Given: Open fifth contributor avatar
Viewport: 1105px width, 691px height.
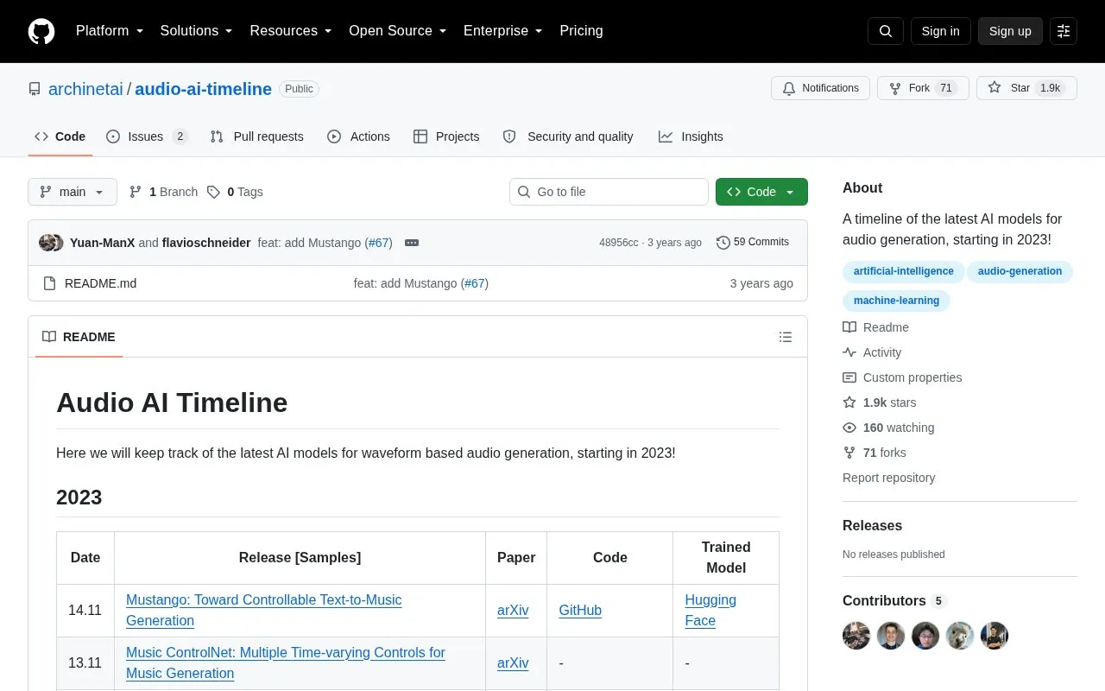Looking at the screenshot, I should [994, 636].
